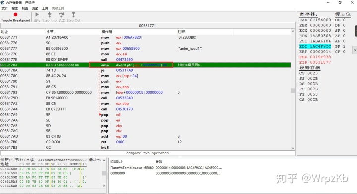Image resolution: width=357 pixels, height=194 pixels.
Task: Open the 工具 menu
Action: 45,8
